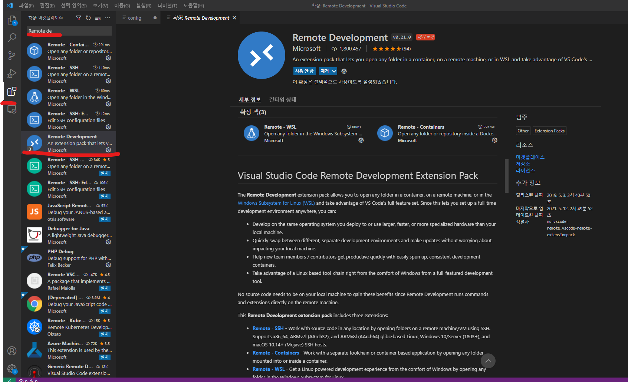Open the 파일(F) menu

(26, 6)
